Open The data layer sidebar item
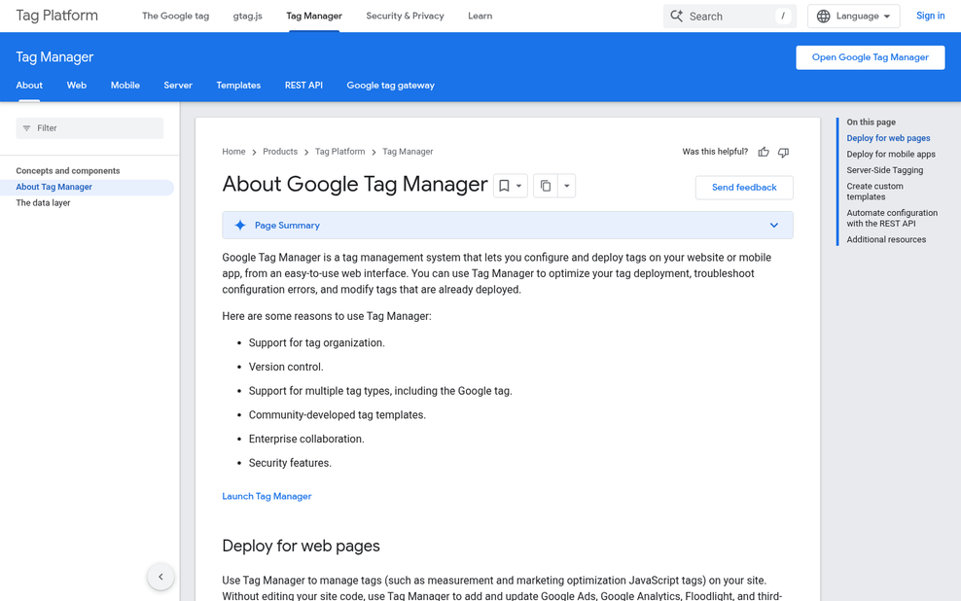This screenshot has height=601, width=961. 43,203
